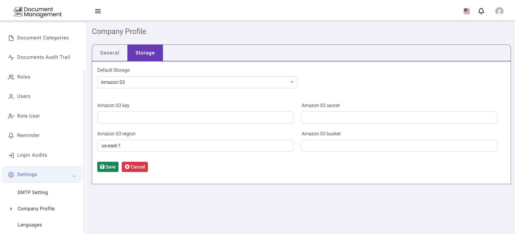515x234 pixels.
Task: Click the Company Profile chevron item
Action: pos(36,209)
